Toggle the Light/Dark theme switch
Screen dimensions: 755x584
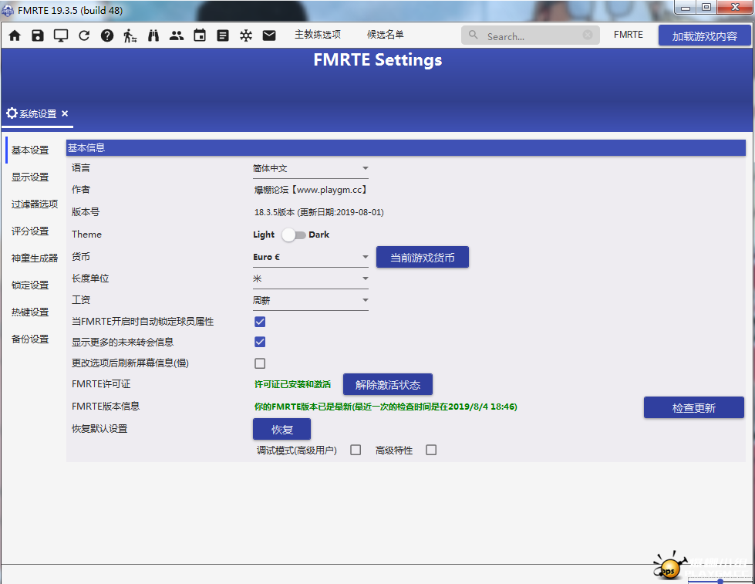pyautogui.click(x=294, y=235)
